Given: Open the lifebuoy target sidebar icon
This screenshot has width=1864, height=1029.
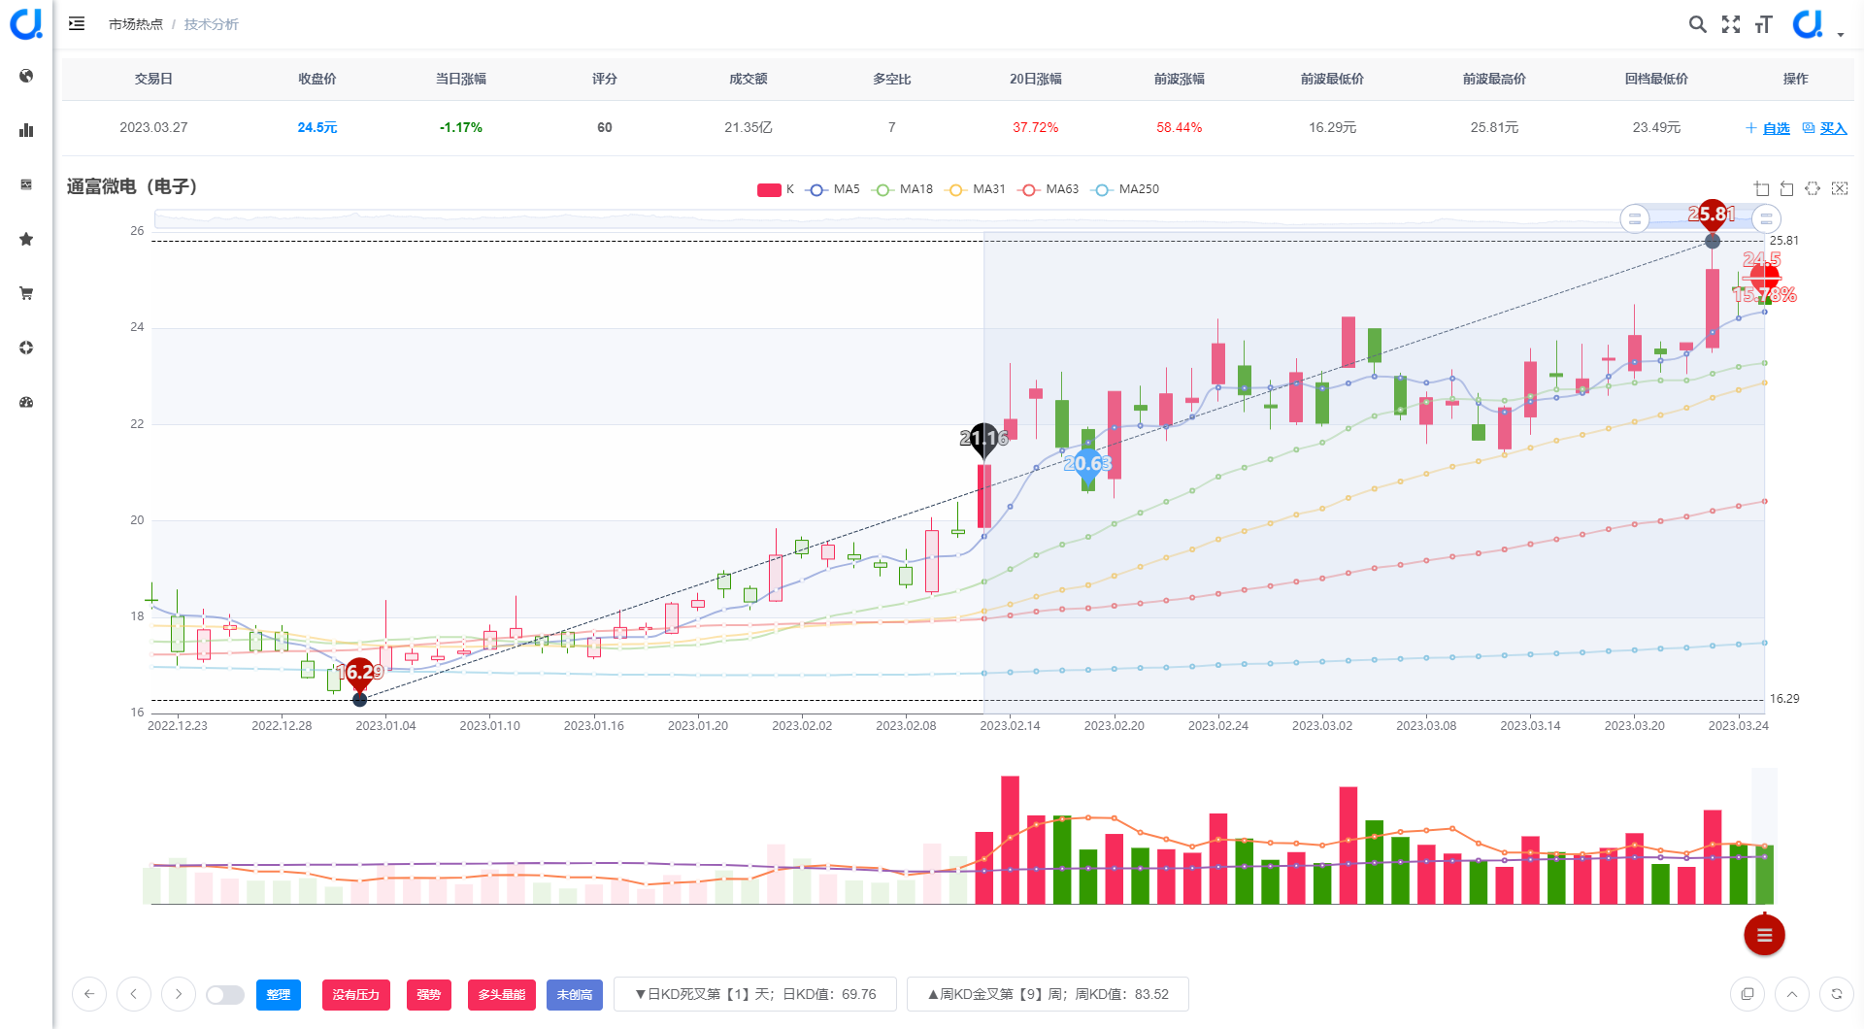Looking at the screenshot, I should (x=26, y=348).
